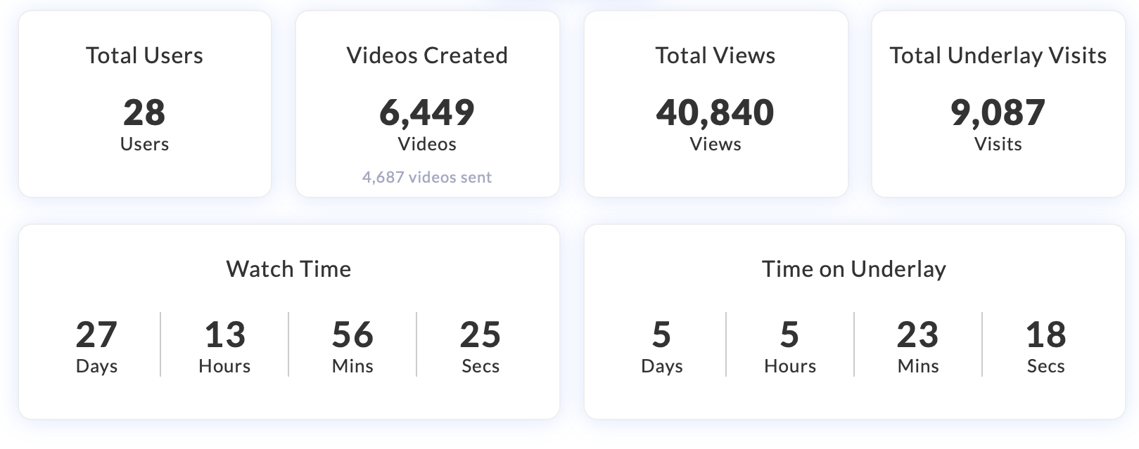Select the 25 Secs watch time value
This screenshot has height=449, width=1139.
(481, 335)
